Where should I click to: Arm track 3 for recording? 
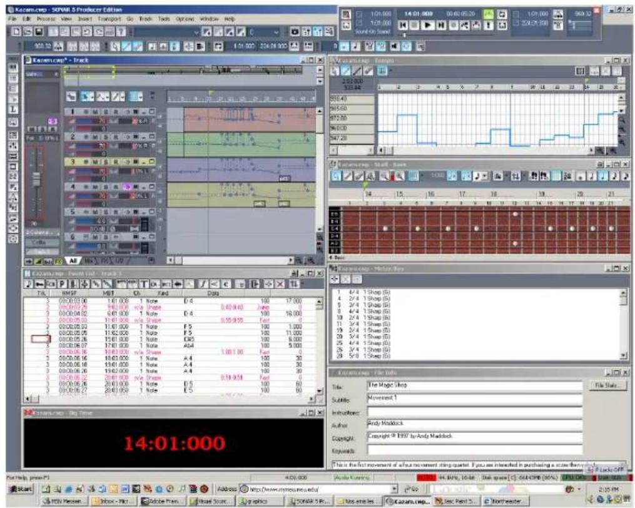click(116, 162)
